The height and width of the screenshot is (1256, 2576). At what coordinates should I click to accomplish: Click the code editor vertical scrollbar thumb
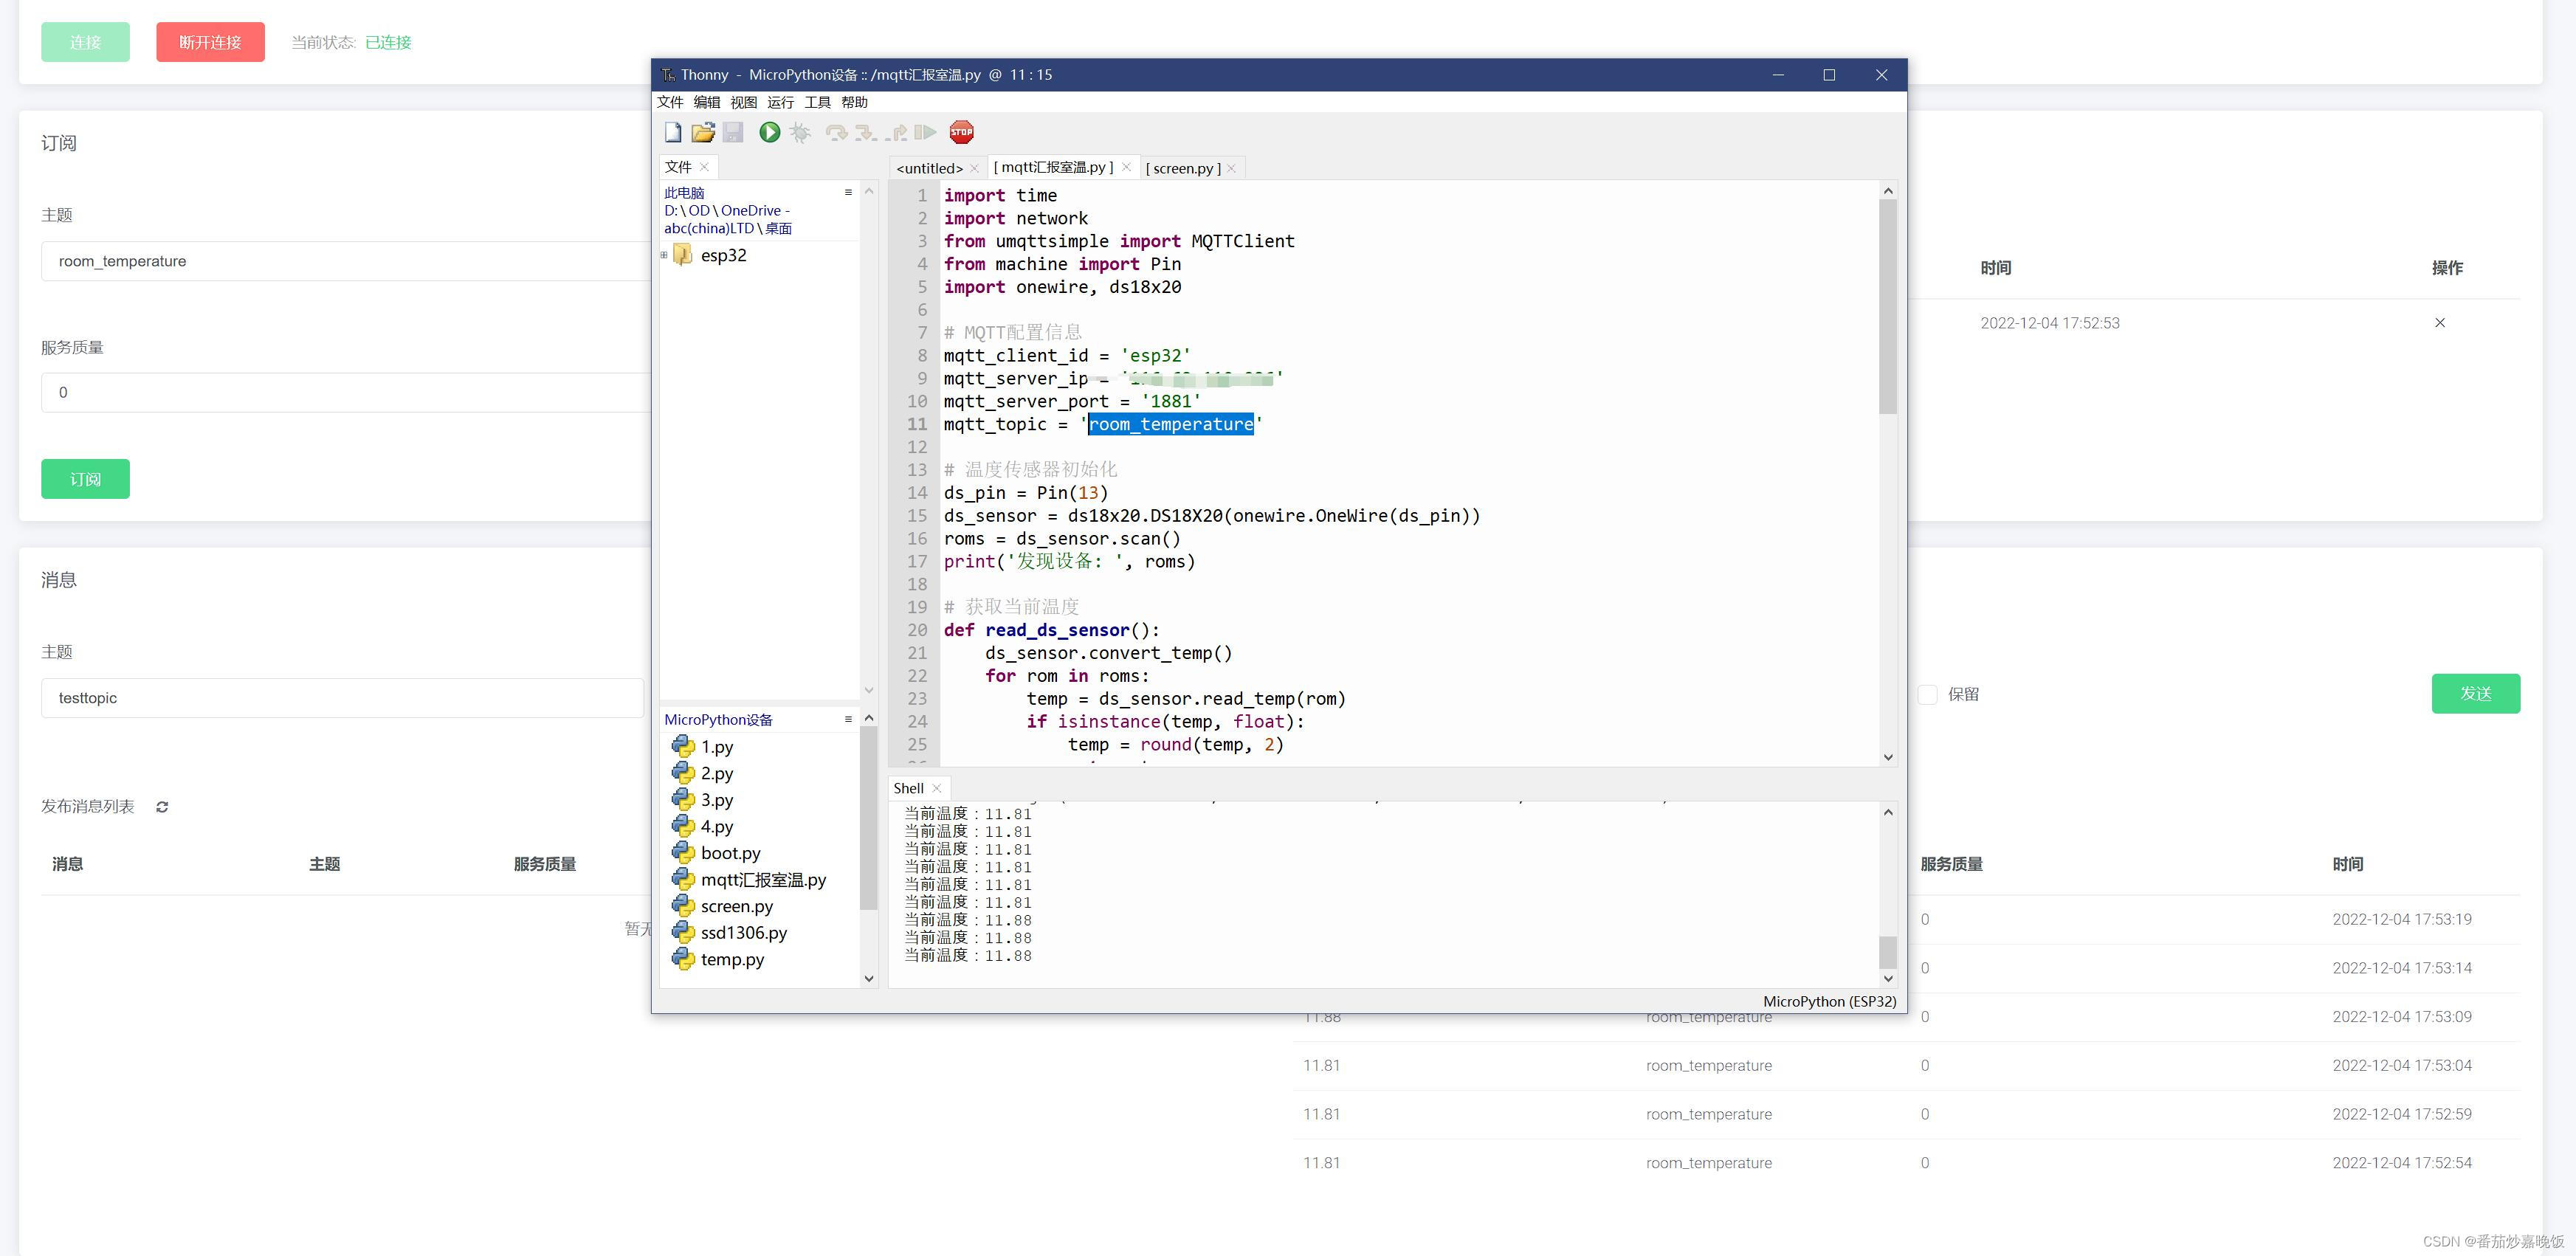(x=1887, y=305)
